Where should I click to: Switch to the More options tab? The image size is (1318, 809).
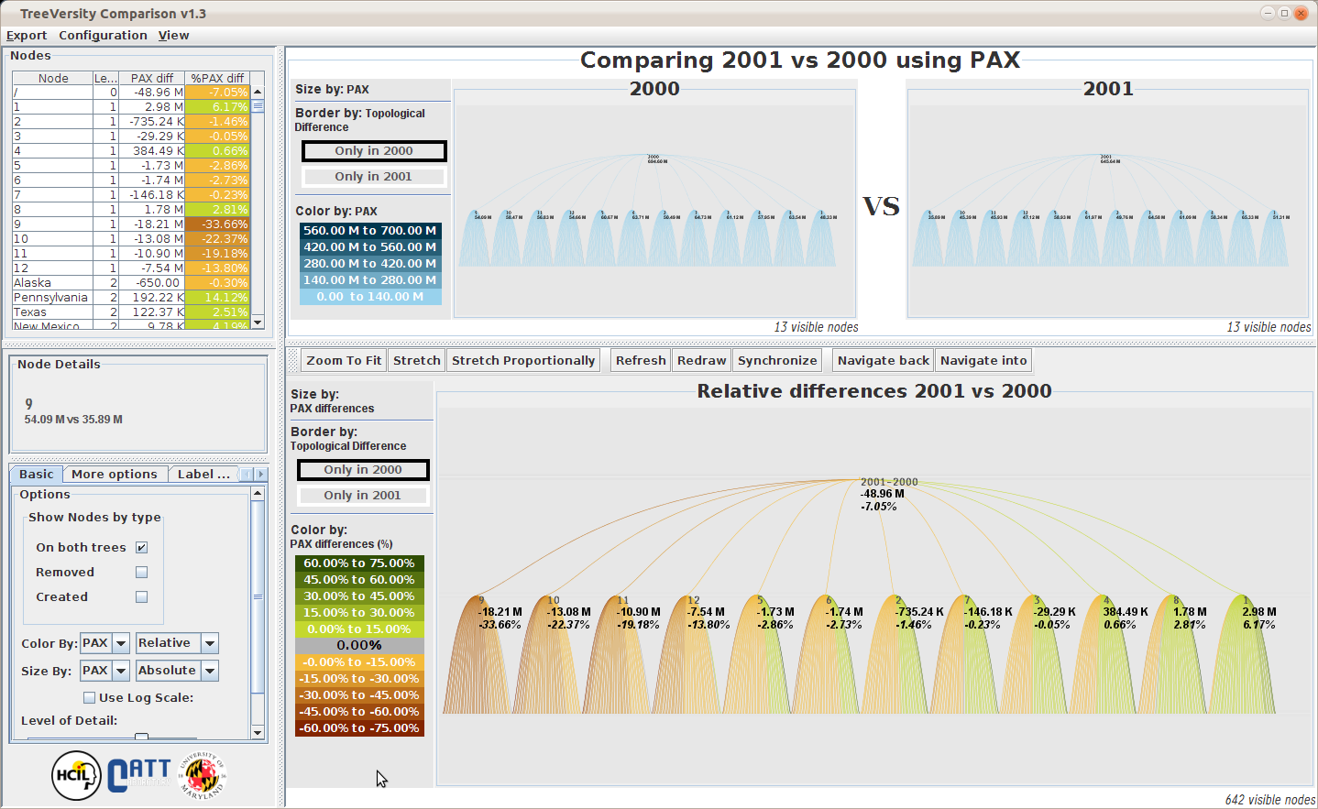click(115, 474)
